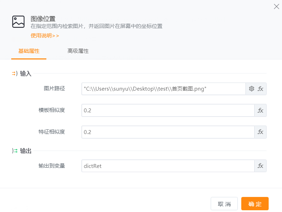This screenshot has width=282, height=212.
Task: Focus the 输出到变量 dictRet field
Action: (x=168, y=166)
